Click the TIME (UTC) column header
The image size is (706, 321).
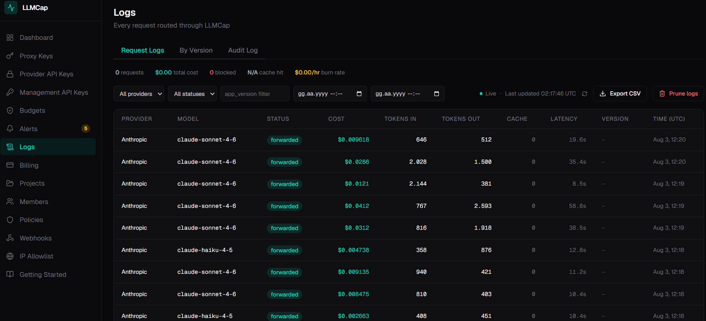(669, 119)
